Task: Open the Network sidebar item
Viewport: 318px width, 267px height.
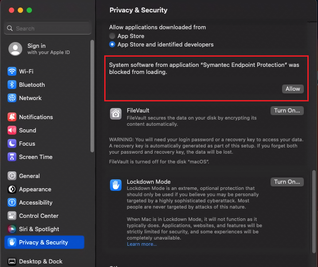Action: tap(44, 98)
